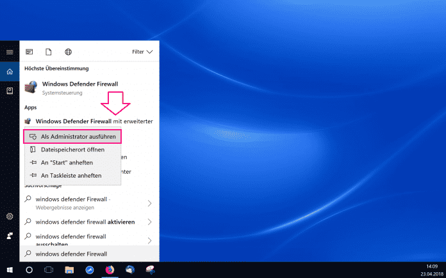The image size is (446, 278).
Task: Open the Filter dropdown
Action: coord(142,52)
